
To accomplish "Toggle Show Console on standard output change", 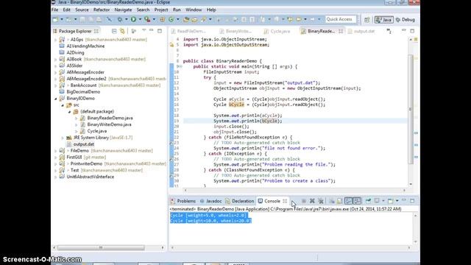I will pyautogui.click(x=349, y=201).
